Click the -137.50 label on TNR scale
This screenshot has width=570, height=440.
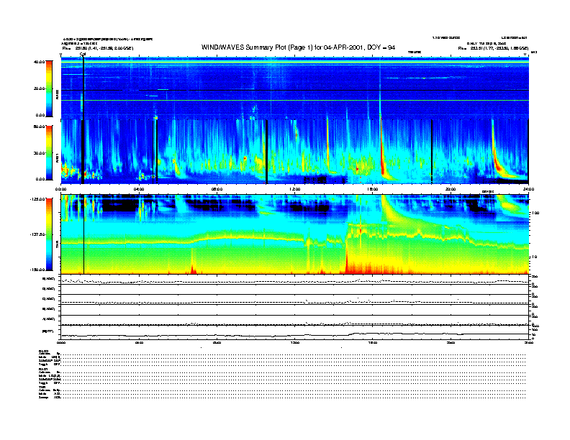[38, 234]
